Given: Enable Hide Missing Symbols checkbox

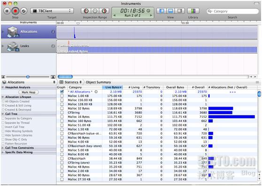Looking at the screenshot, I should (3, 131).
